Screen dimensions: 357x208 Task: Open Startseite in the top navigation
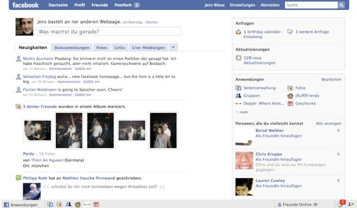(58, 5)
